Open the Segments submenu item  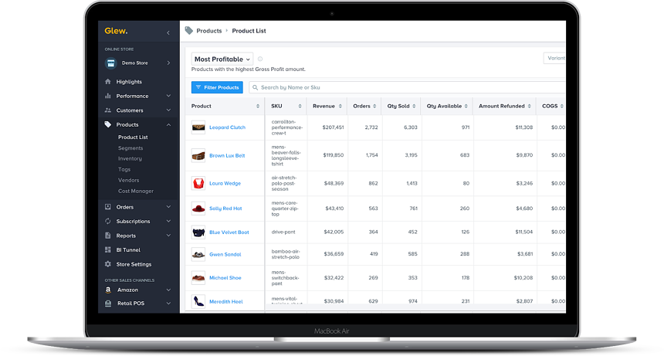point(130,148)
